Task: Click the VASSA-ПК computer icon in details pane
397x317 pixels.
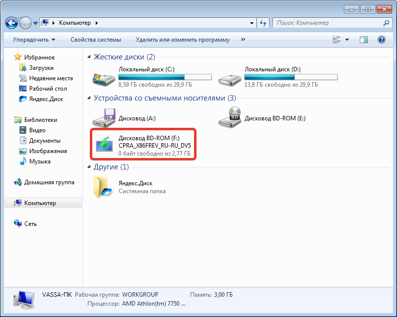Action: click(24, 300)
